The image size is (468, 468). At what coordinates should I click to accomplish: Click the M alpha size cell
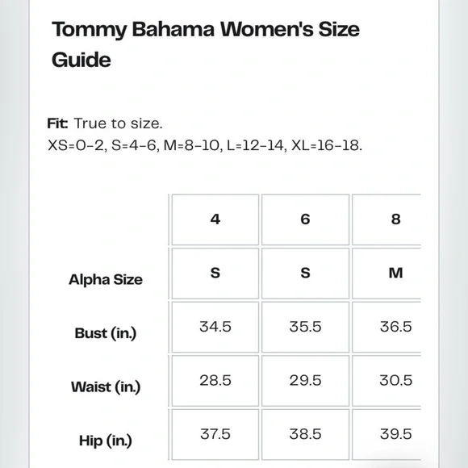[x=387, y=274]
